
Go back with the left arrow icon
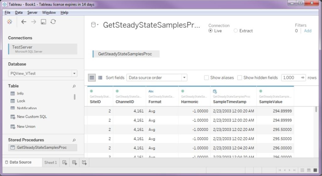pyautogui.click(x=24, y=22)
